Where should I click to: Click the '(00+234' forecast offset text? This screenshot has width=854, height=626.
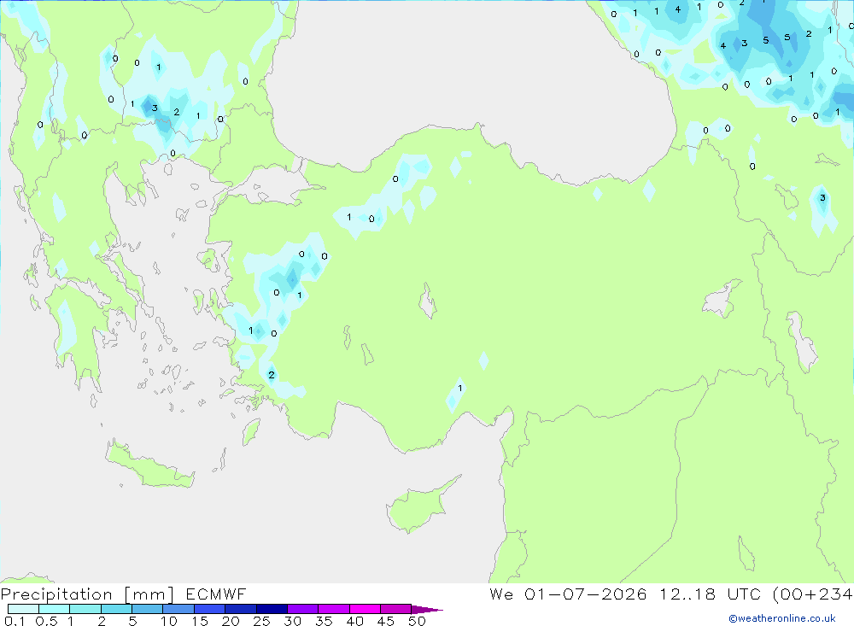click(x=813, y=594)
